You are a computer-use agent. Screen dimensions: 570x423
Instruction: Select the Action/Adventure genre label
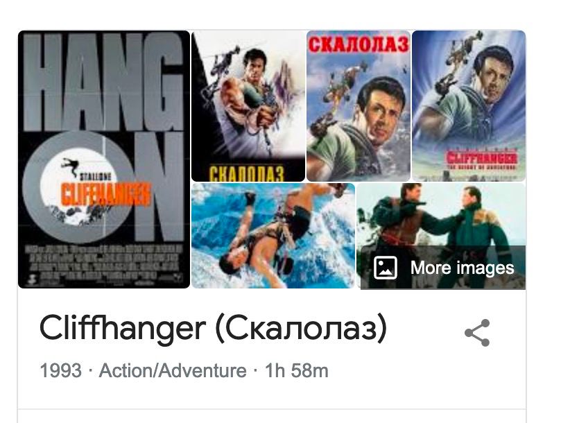(173, 371)
